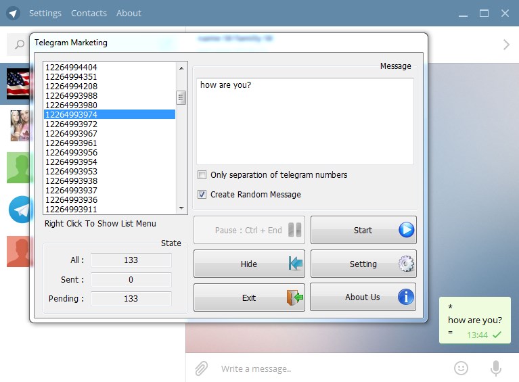Select number 12264993956 in list
519x382 pixels.
coord(110,153)
